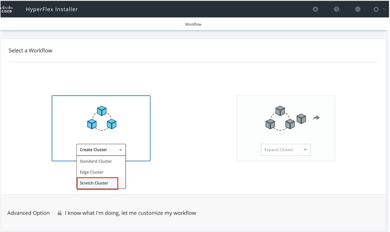
Task: Open the Expand Cluster dropdown
Action: coord(286,150)
